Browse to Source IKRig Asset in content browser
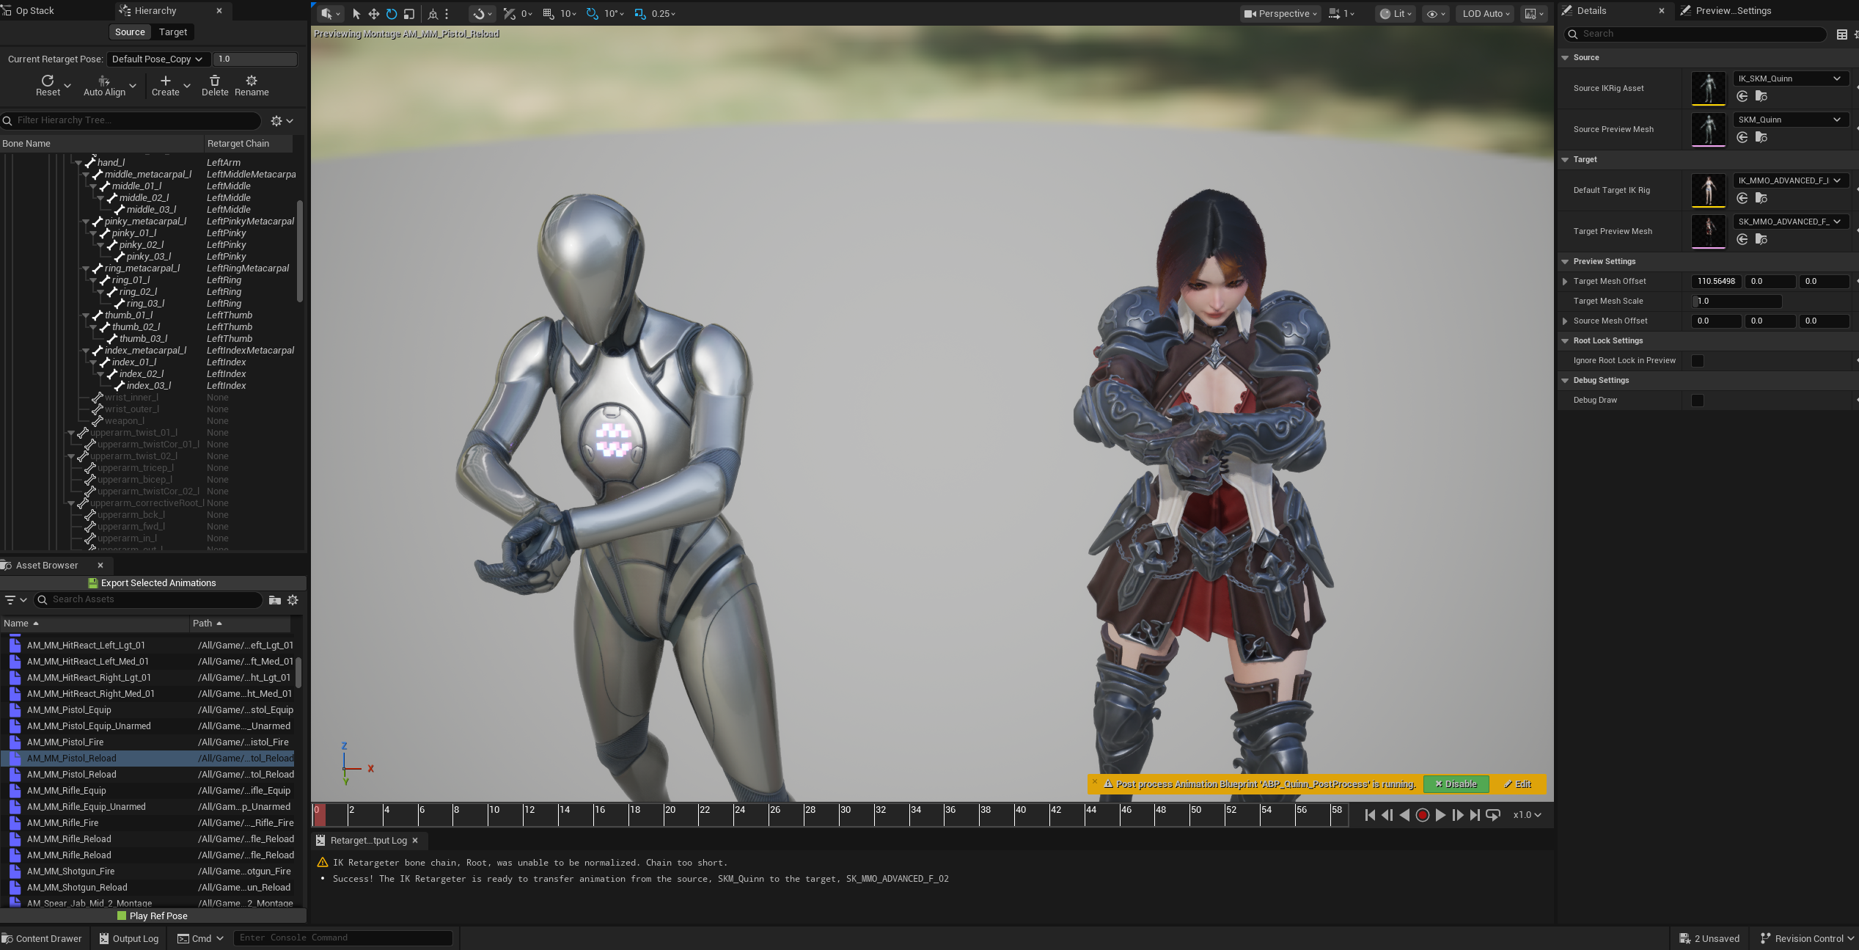 coord(1761,97)
